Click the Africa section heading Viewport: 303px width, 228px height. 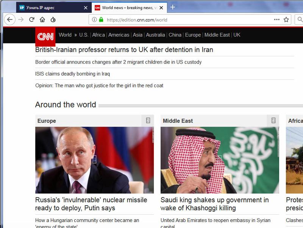295,121
